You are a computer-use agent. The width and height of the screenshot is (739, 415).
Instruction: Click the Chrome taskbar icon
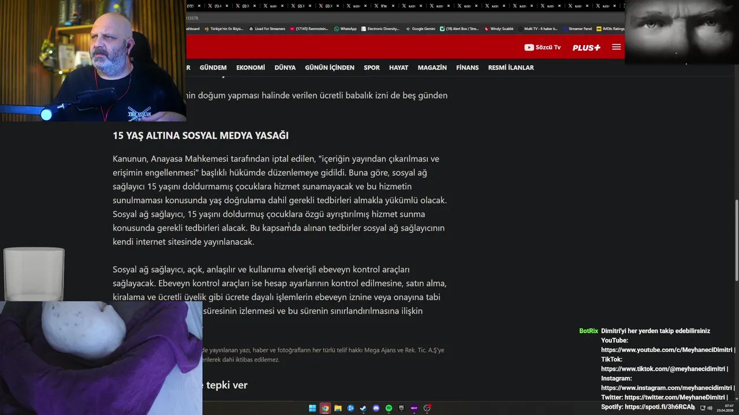[x=325, y=408]
